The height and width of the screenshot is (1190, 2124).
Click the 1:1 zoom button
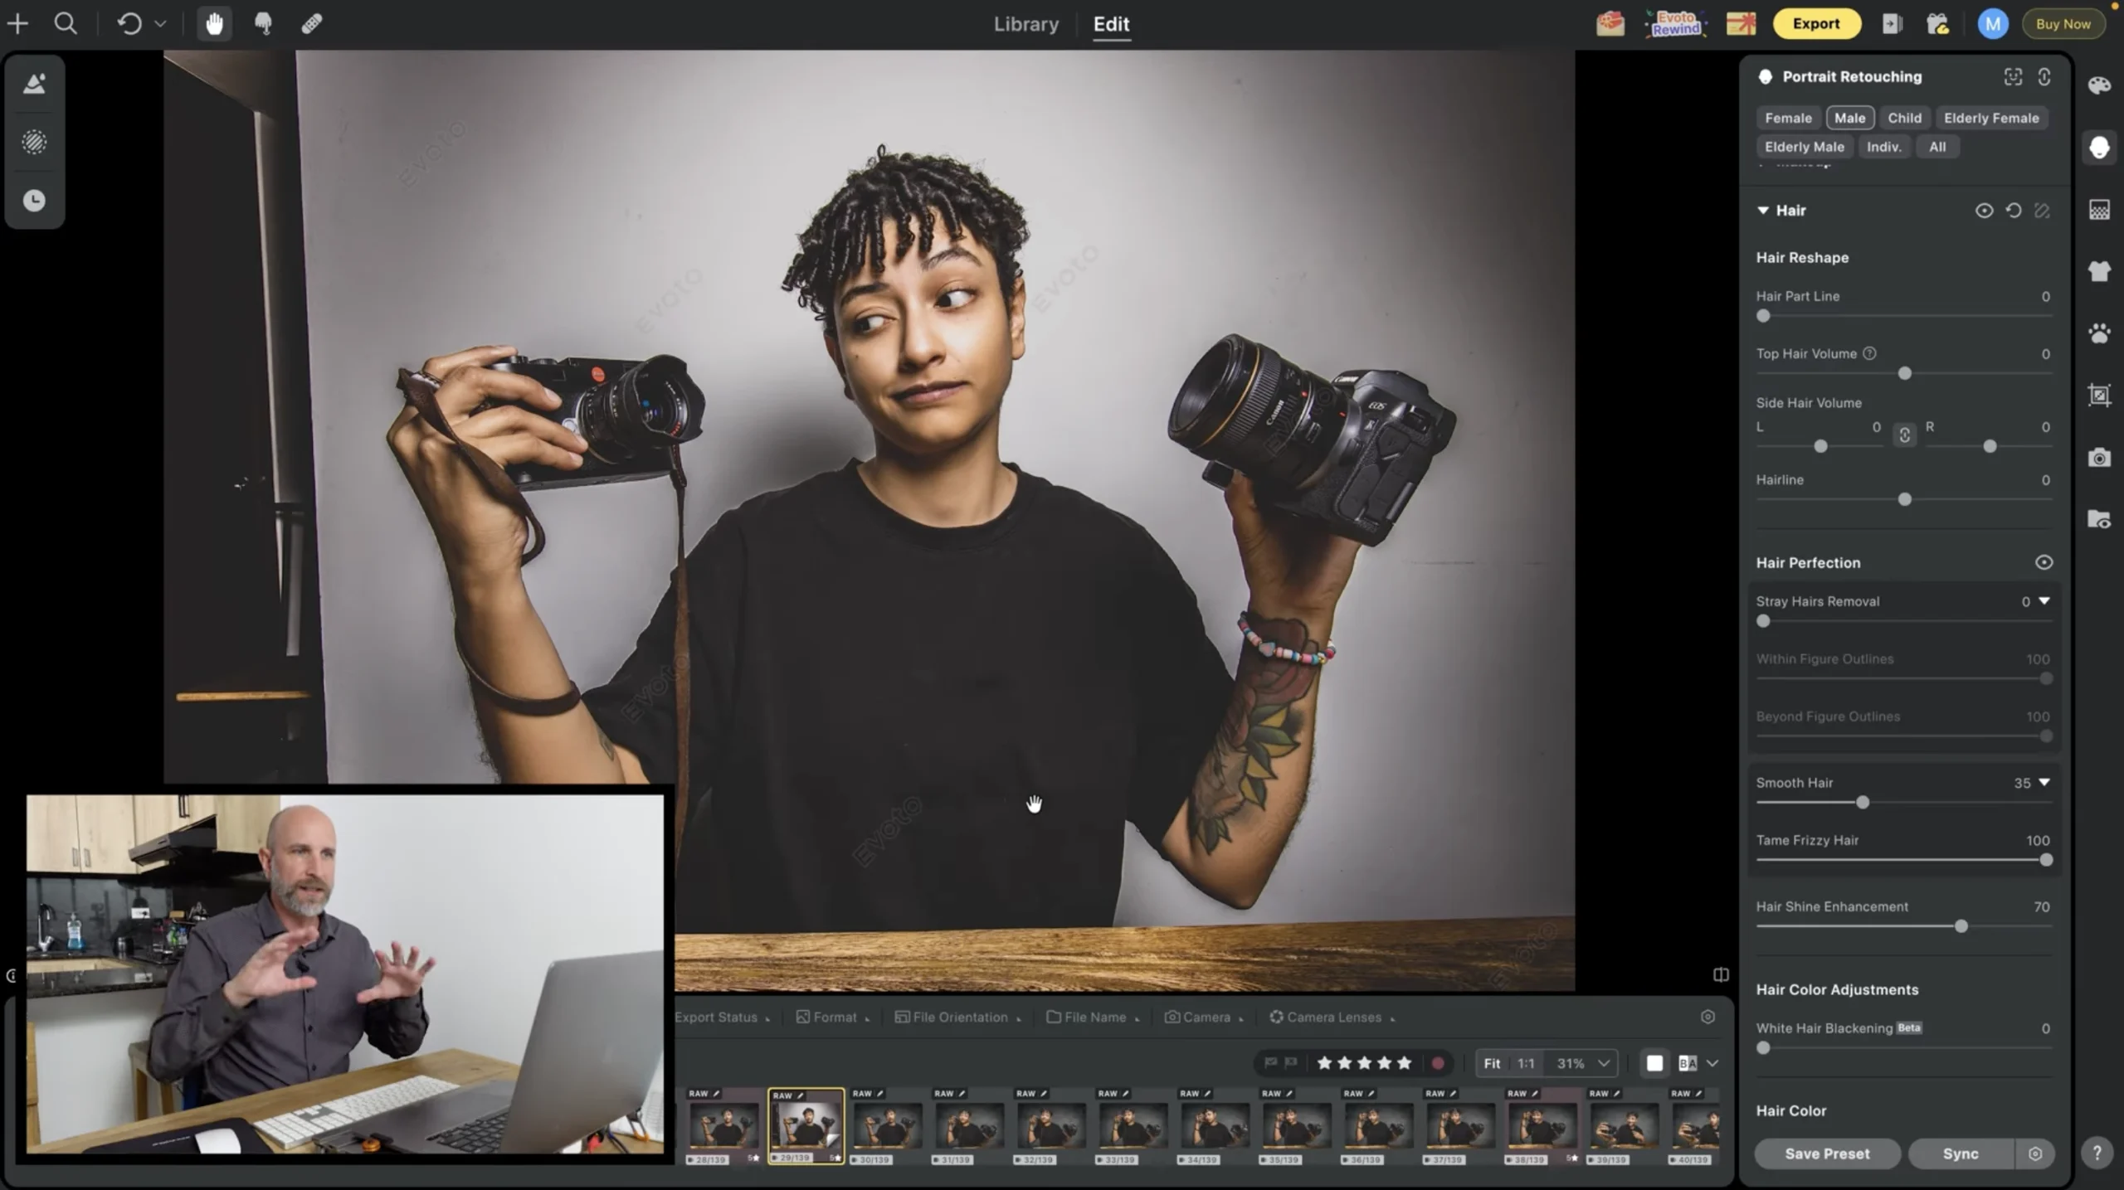click(1526, 1063)
